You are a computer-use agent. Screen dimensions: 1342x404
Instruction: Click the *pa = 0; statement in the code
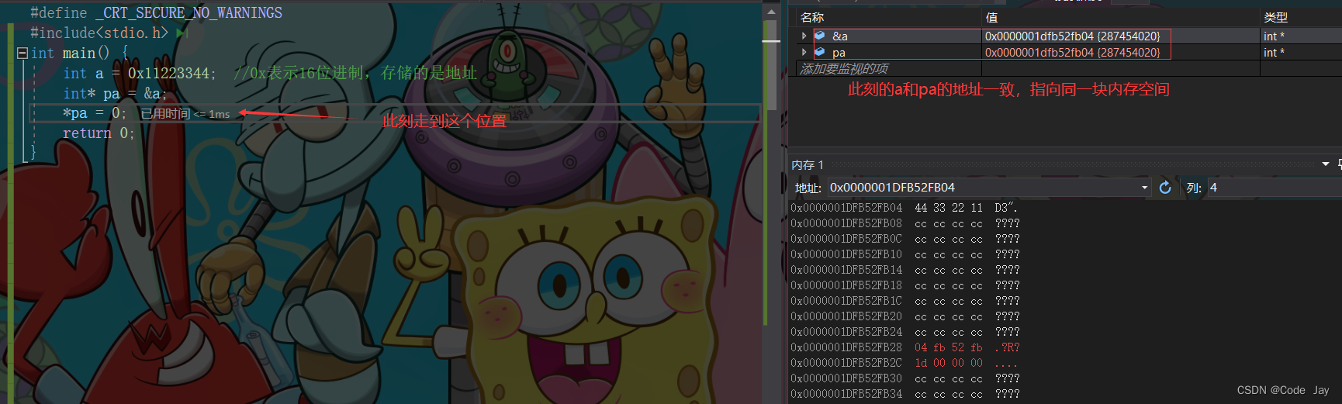tap(95, 113)
